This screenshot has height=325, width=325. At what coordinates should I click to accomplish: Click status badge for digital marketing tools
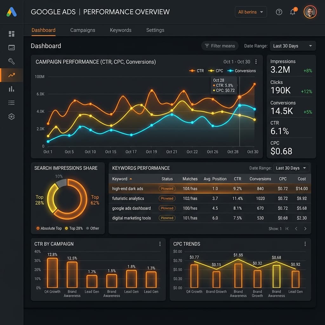pyautogui.click(x=167, y=218)
